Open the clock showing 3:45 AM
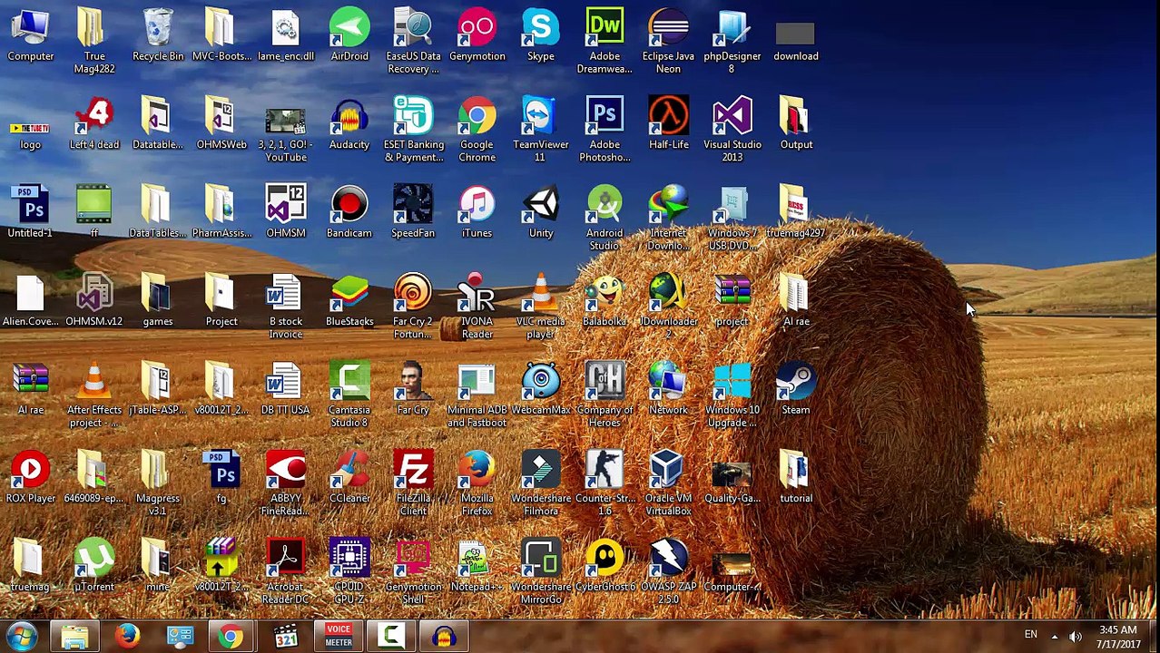Image resolution: width=1160 pixels, height=653 pixels. point(1117,637)
